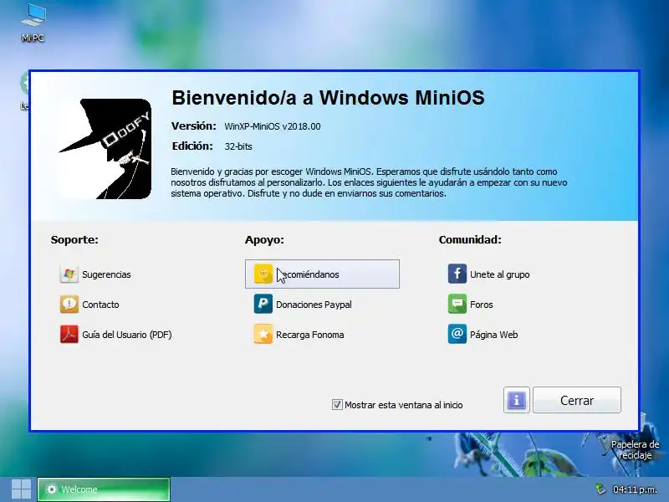Screen dimensions: 669x502
Task: Click the Welcome taskbar button
Action: [x=104, y=489]
